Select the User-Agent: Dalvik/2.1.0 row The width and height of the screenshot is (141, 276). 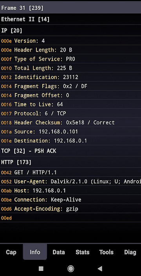[x=70, y=181]
